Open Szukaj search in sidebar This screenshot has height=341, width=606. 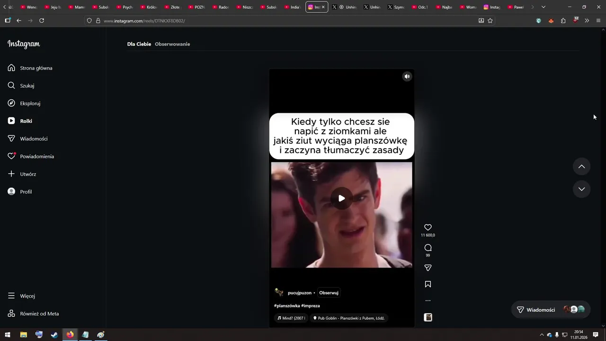pyautogui.click(x=21, y=86)
